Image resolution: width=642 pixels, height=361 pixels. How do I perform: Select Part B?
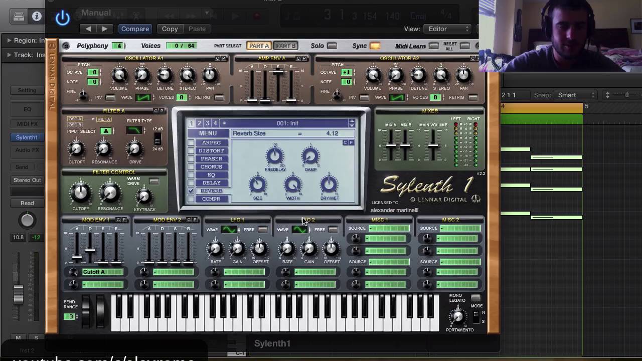coord(285,46)
